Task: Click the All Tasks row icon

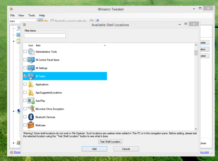Action: tap(31, 76)
